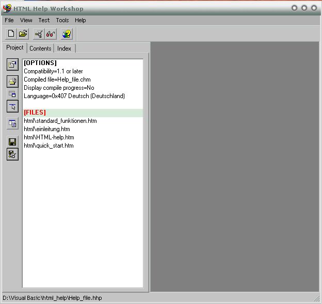Viewport: 322px width, 304px height.
Task: Save the project with the floppy disk icon
Action: (12, 141)
